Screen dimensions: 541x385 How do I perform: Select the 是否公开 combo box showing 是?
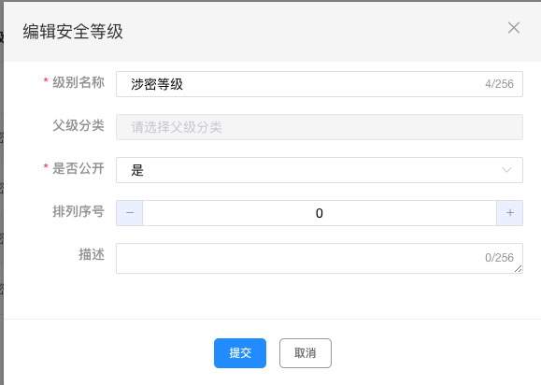point(320,170)
